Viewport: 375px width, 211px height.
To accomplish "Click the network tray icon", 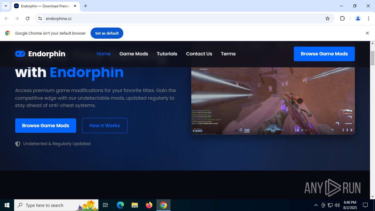I will [330, 205].
